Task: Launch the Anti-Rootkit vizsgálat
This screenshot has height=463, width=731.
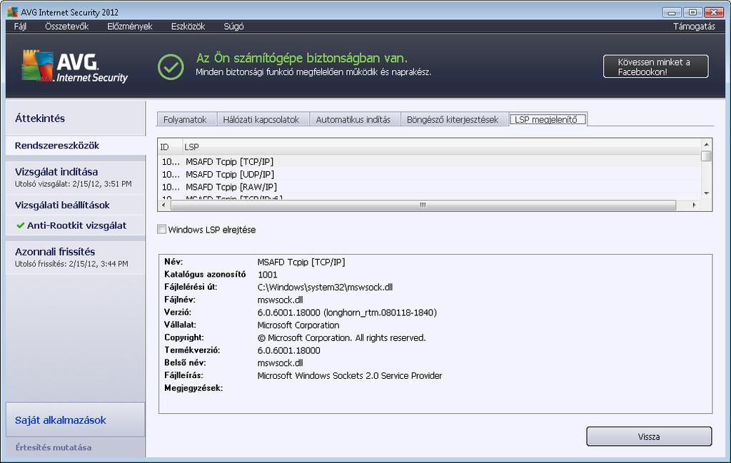Action: (x=76, y=225)
